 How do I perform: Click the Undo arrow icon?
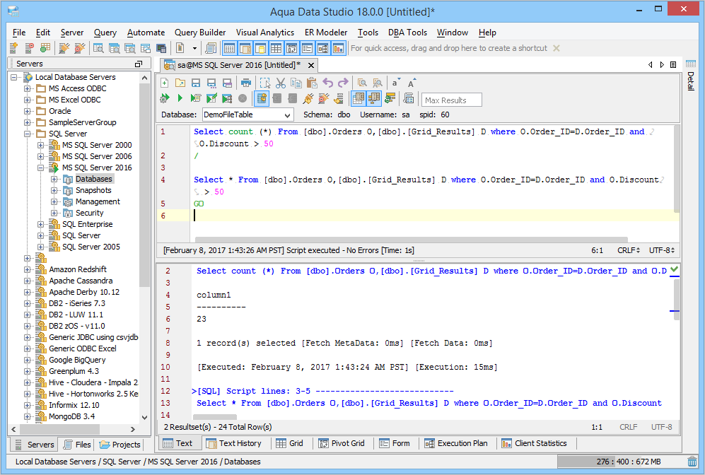click(x=328, y=83)
